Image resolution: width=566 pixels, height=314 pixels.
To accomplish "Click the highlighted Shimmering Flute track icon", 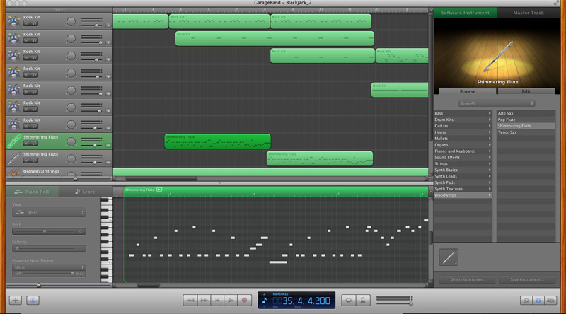I will [x=13, y=141].
